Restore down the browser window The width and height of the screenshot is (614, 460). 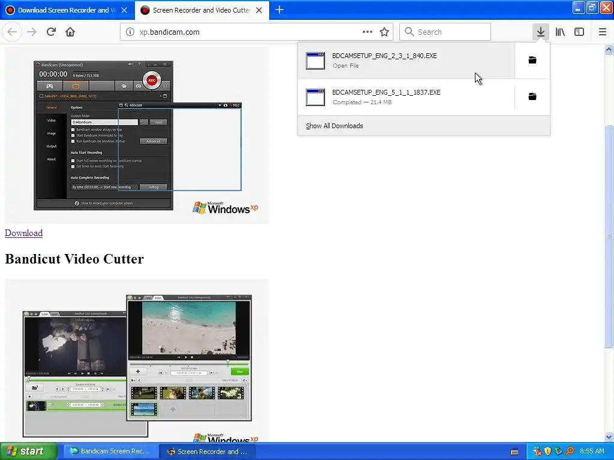click(592, 8)
